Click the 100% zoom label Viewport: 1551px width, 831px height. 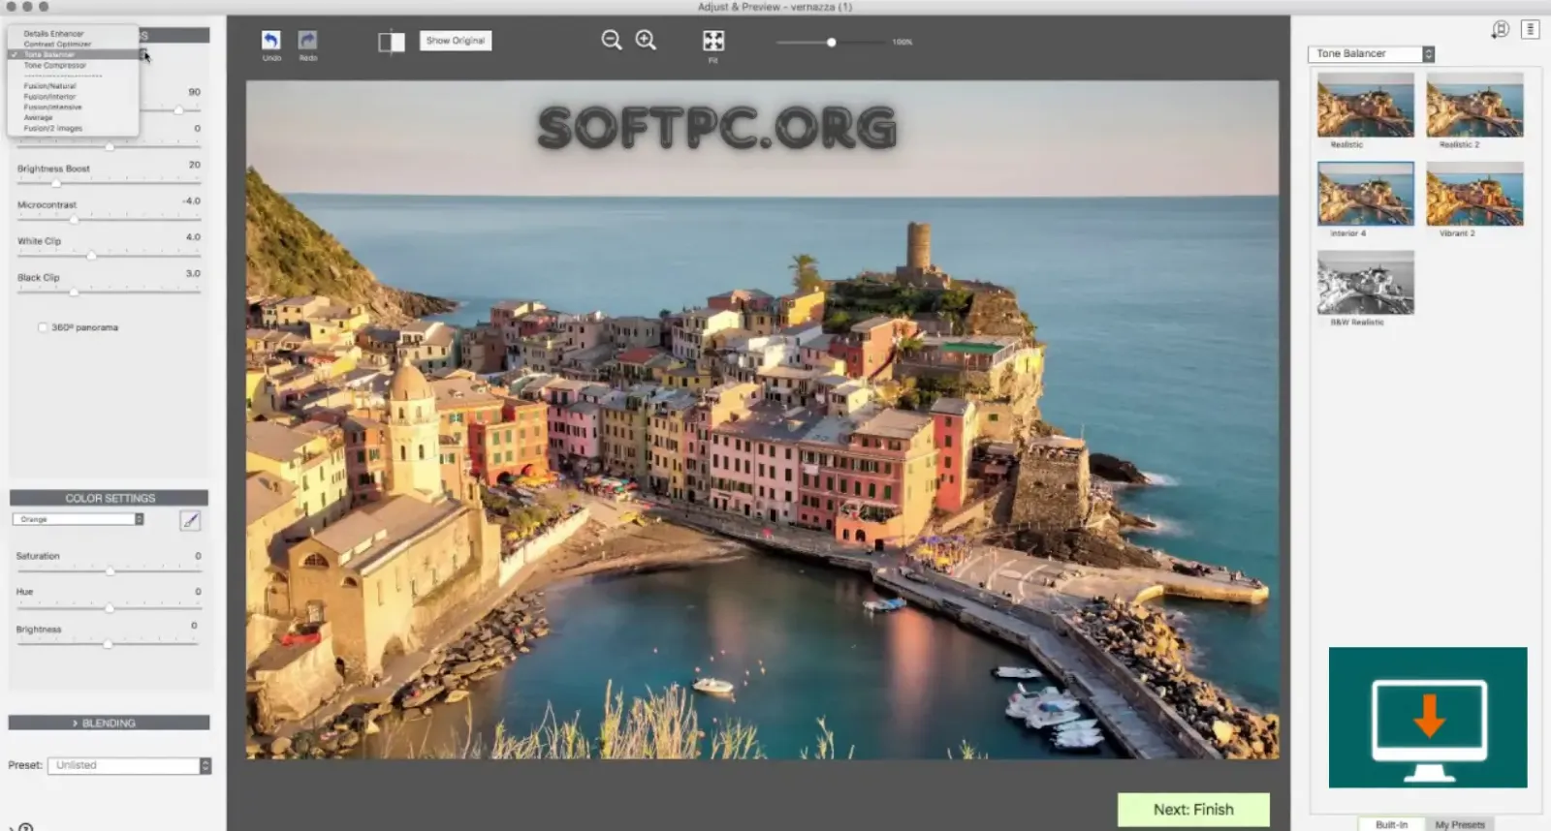902,43
